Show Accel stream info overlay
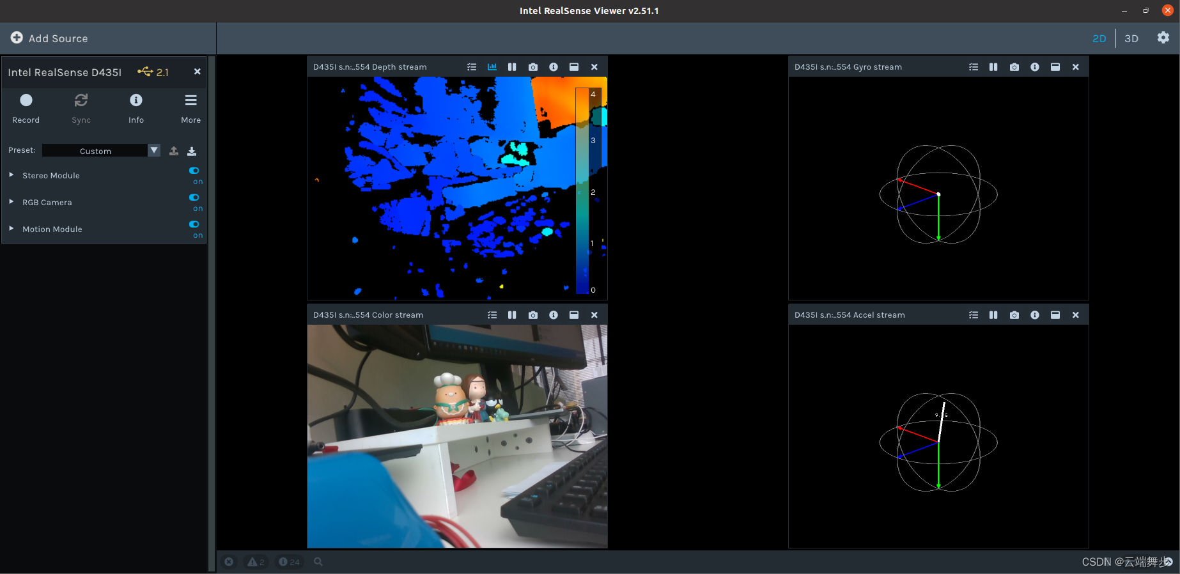 click(1035, 315)
